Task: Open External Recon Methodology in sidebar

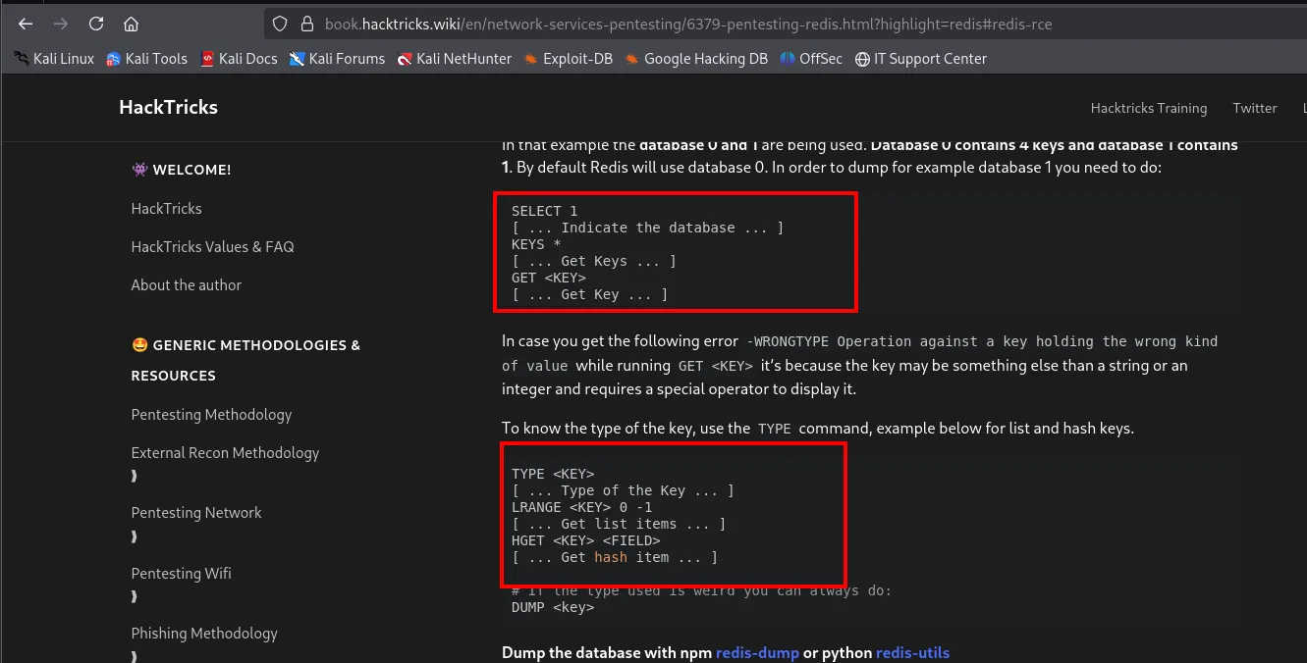Action: click(225, 453)
